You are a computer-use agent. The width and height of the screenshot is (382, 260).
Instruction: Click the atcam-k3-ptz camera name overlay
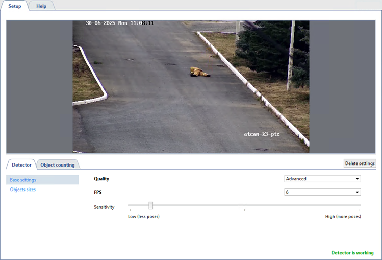coord(262,134)
